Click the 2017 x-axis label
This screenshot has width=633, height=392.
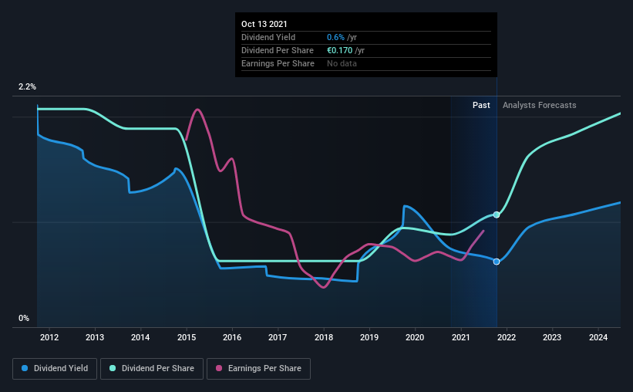(278, 337)
